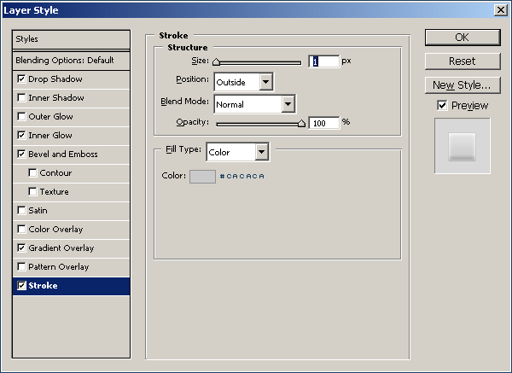Open the Drop Shadow settings label

[x=55, y=79]
